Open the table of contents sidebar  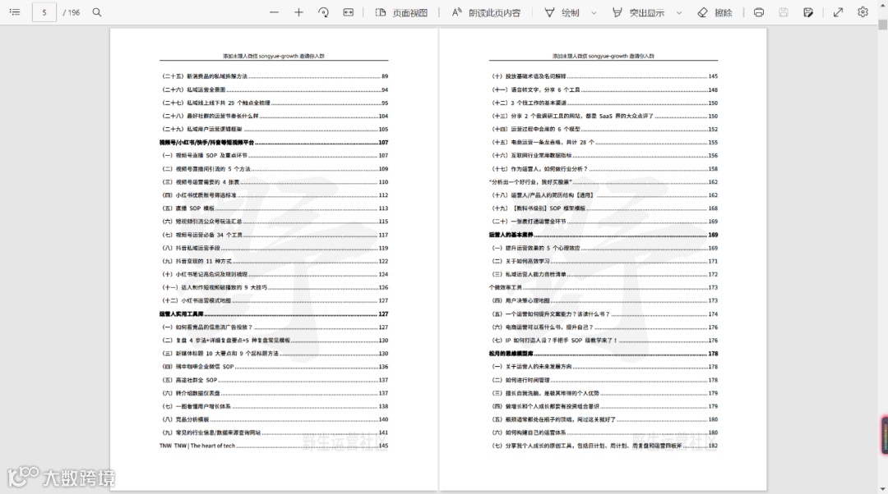[x=15, y=11]
